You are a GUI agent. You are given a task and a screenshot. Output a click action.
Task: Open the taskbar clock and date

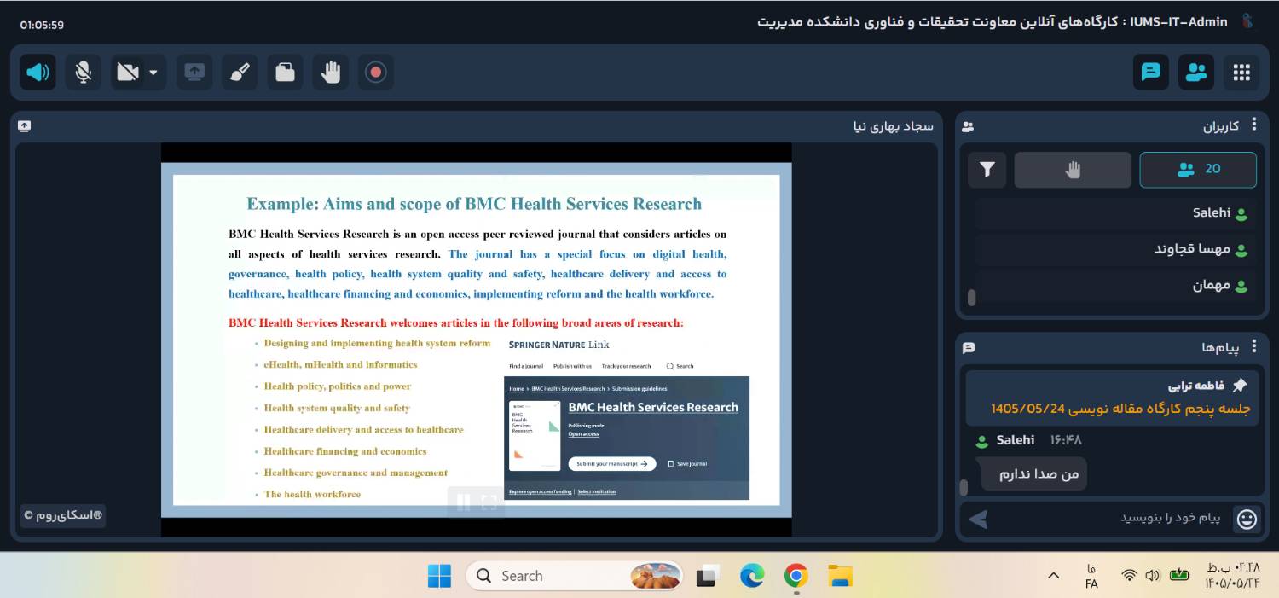[1231, 576]
